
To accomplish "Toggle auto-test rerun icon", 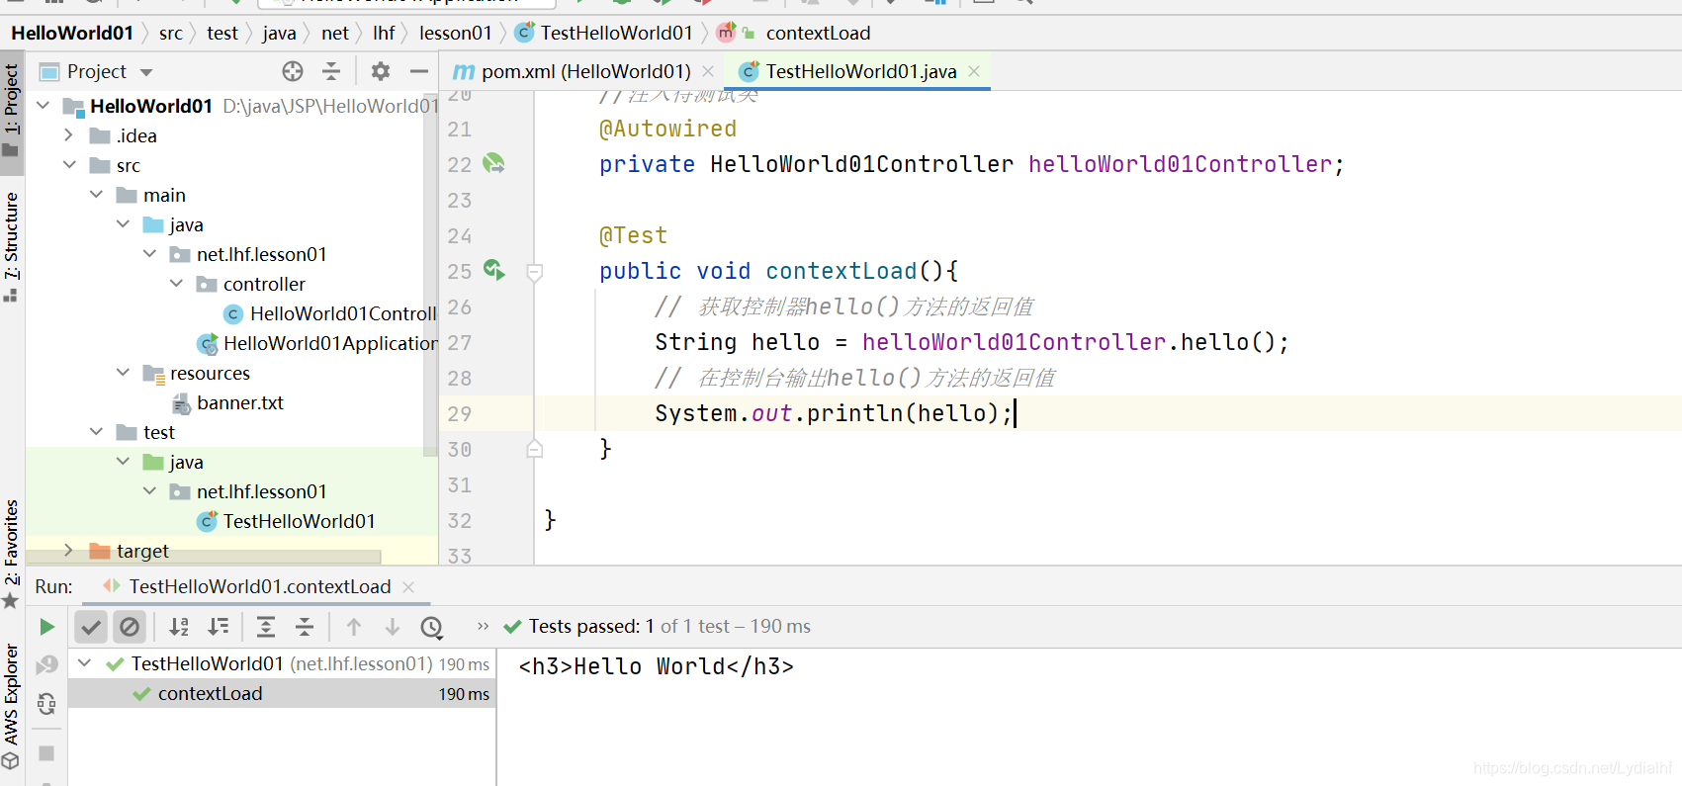I will point(46,704).
